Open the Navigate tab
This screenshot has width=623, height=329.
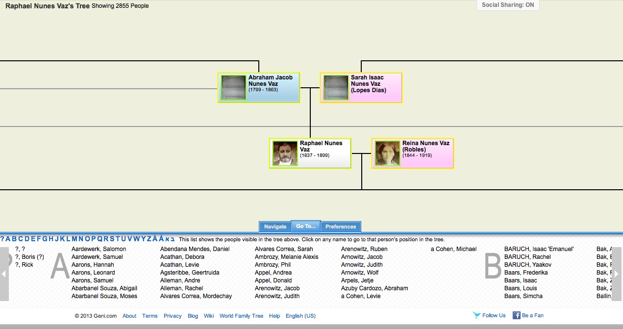click(x=274, y=226)
